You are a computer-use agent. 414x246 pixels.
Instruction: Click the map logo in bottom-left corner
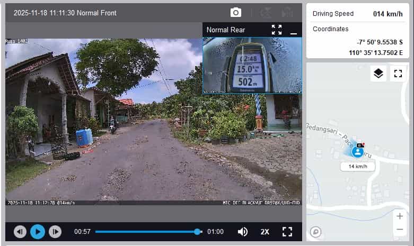(315, 231)
